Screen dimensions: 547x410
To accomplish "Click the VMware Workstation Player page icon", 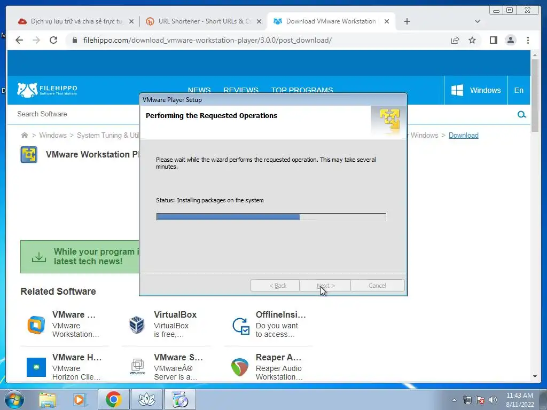I will 29,155.
